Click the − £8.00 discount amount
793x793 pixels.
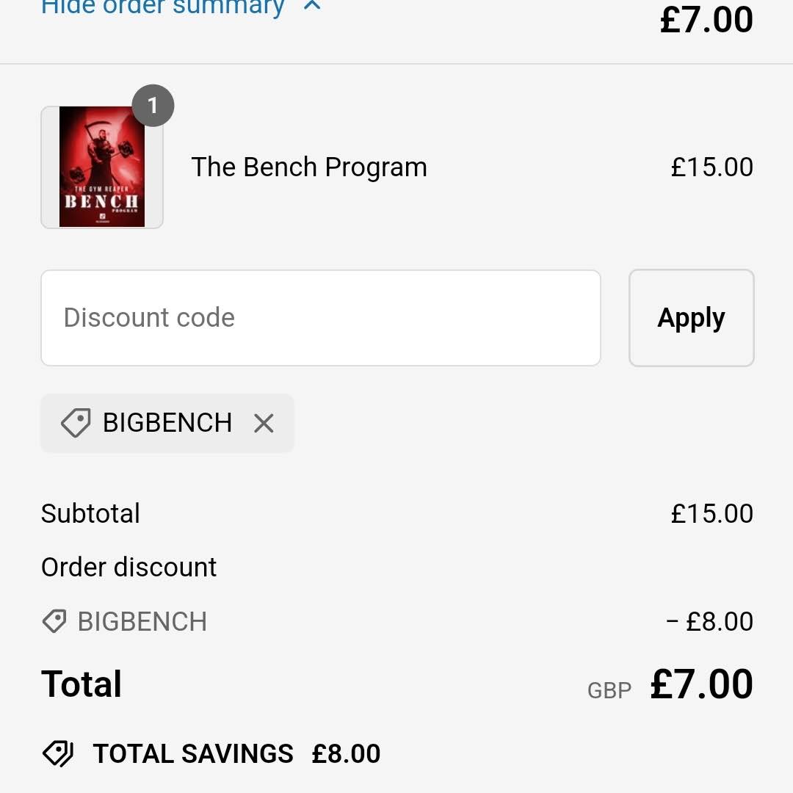[x=709, y=622]
